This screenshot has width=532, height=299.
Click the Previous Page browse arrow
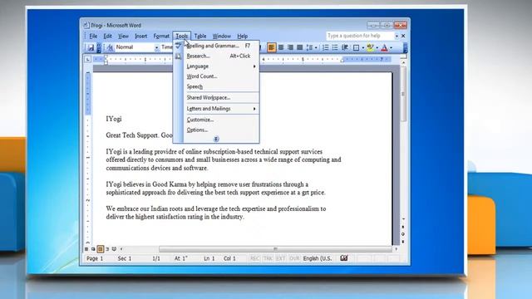[403, 227]
